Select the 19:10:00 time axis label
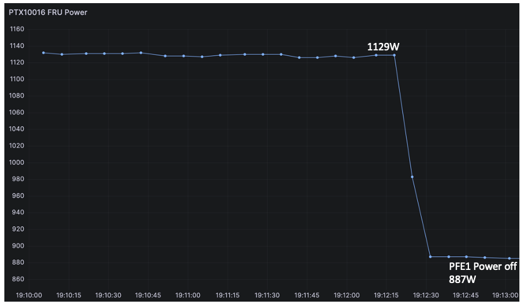 pyautogui.click(x=29, y=295)
